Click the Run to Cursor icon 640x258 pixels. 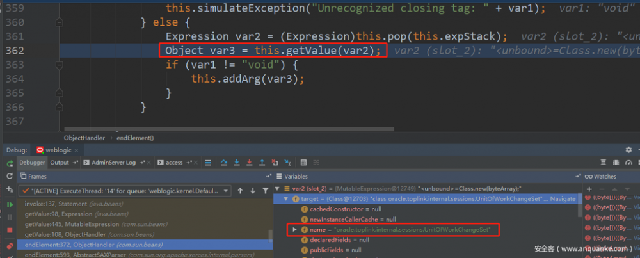(288, 163)
